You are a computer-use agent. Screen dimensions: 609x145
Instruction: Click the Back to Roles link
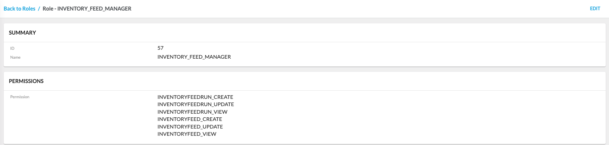click(19, 9)
